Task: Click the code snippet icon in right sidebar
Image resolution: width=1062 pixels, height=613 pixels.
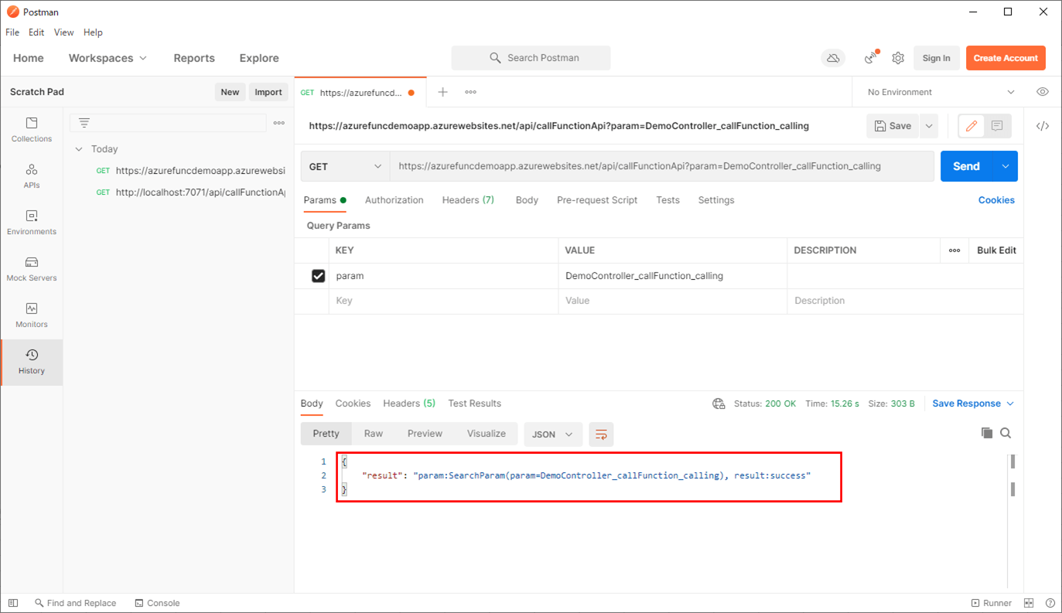Action: pos(1043,126)
